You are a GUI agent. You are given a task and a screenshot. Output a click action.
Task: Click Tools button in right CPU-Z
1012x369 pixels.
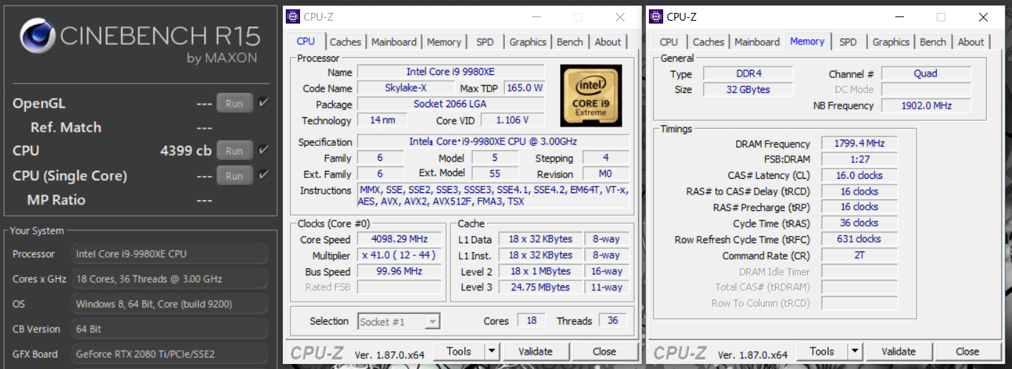[822, 351]
